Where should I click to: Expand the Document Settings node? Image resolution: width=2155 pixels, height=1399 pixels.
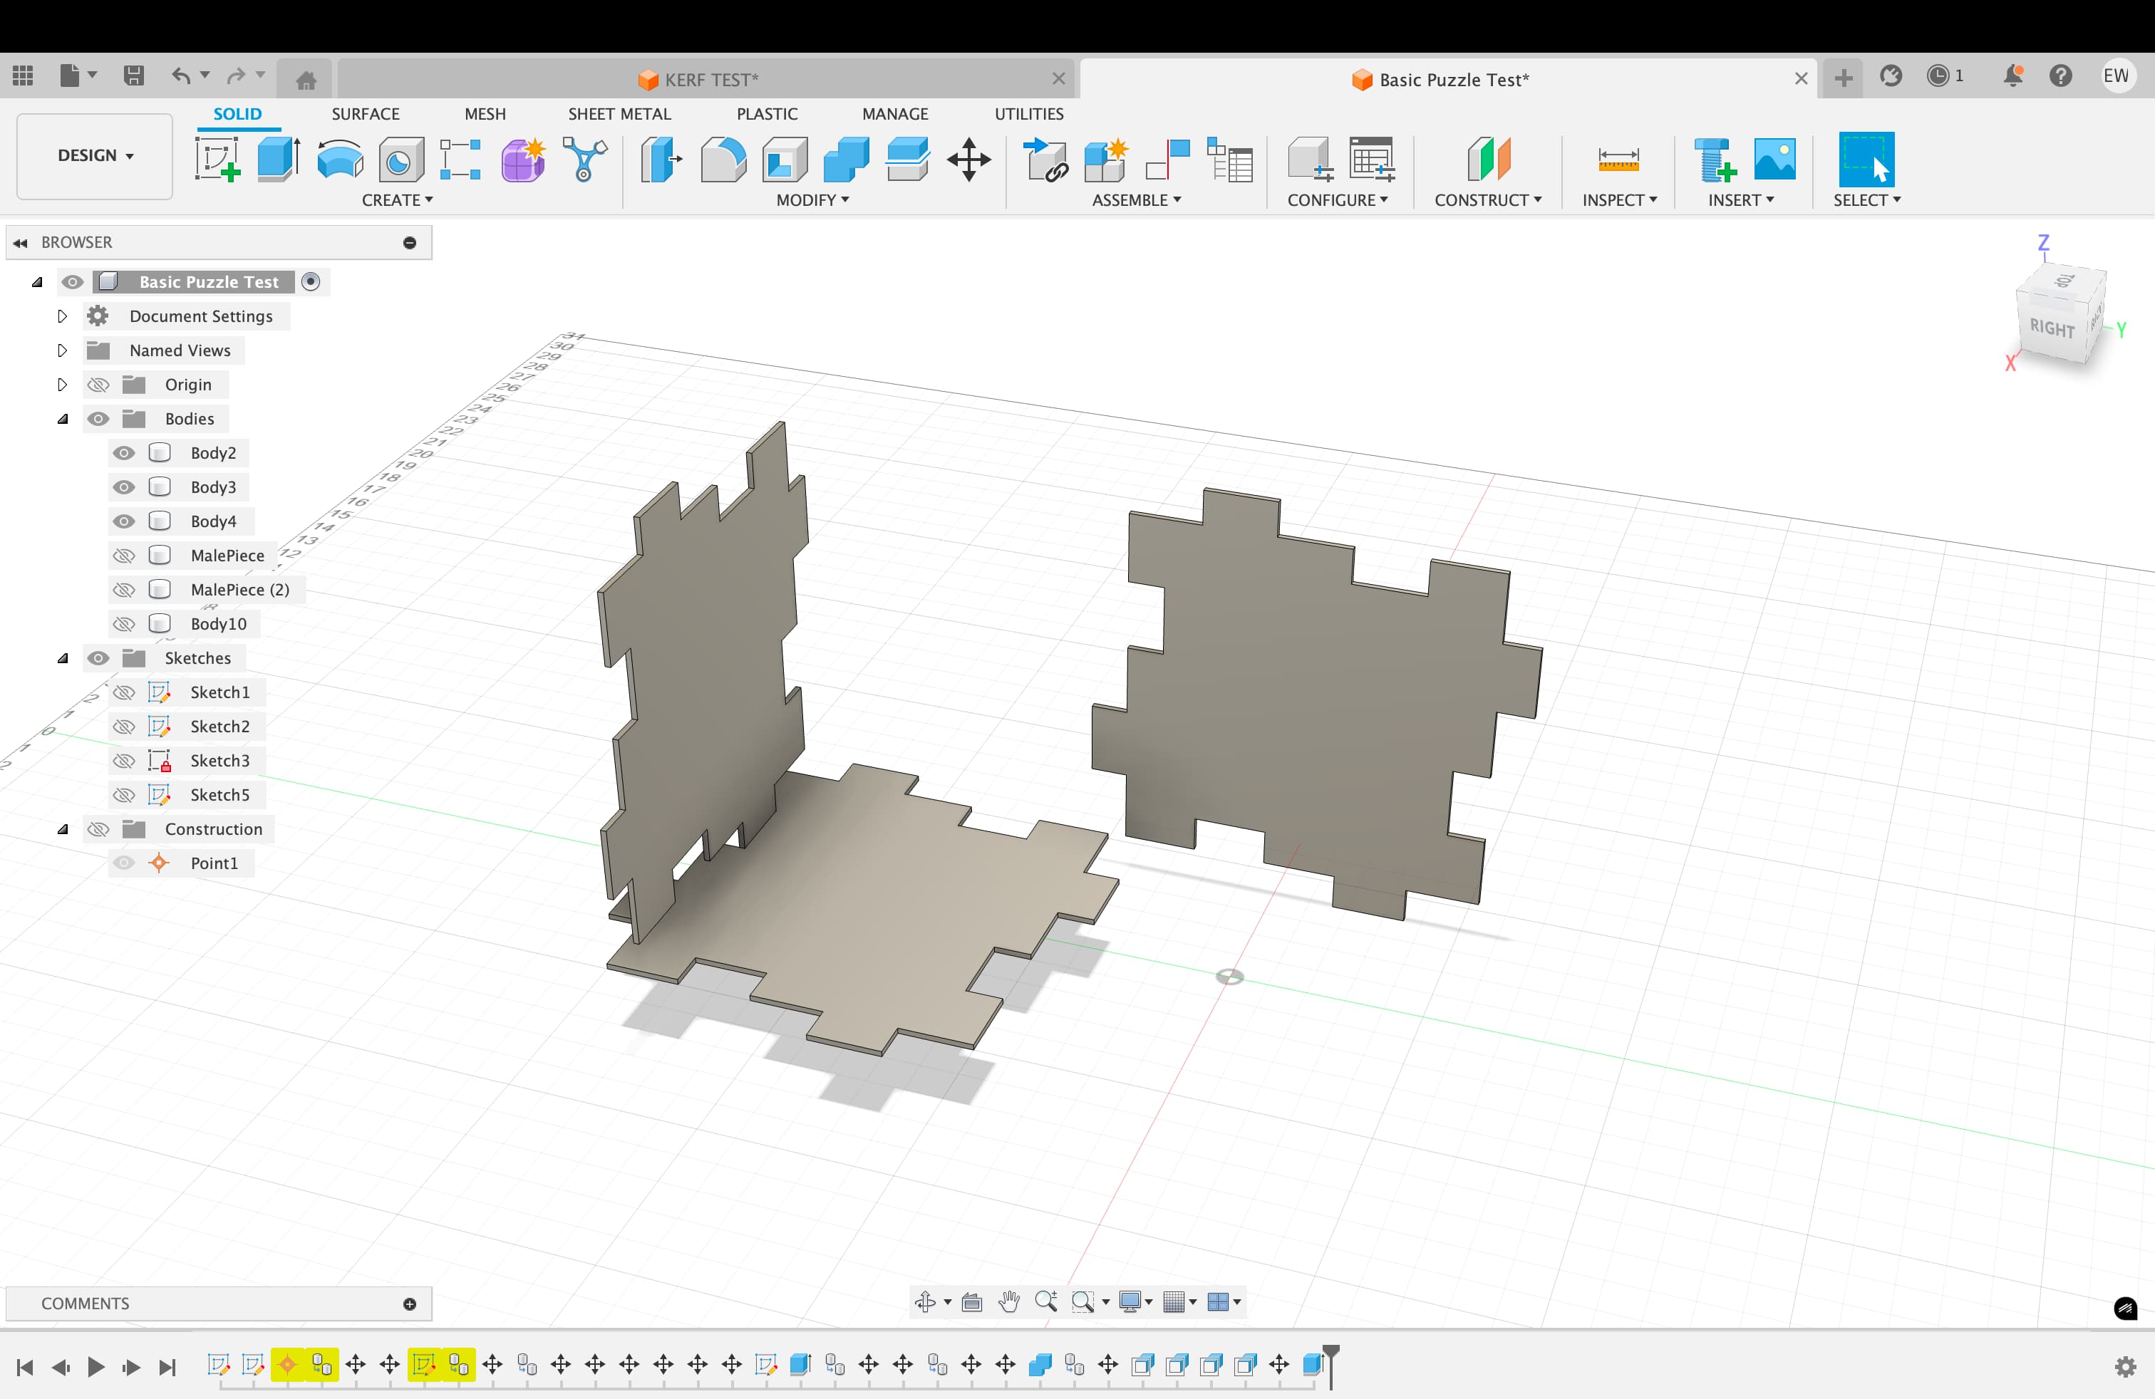click(63, 316)
